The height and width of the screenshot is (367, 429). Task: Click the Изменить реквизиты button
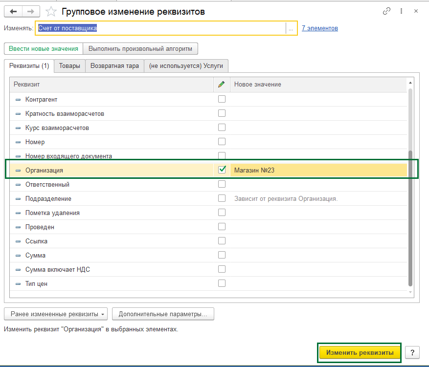pos(360,352)
